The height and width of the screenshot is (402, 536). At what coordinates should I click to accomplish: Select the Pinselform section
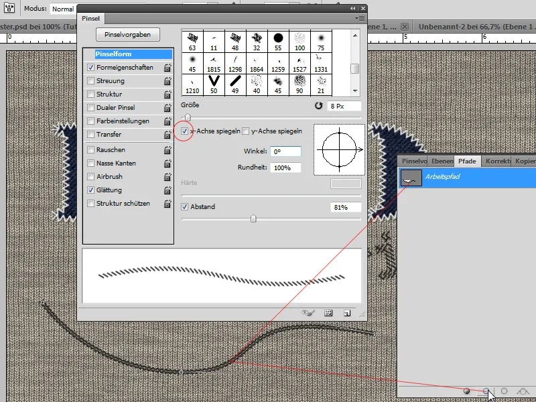(x=133, y=54)
